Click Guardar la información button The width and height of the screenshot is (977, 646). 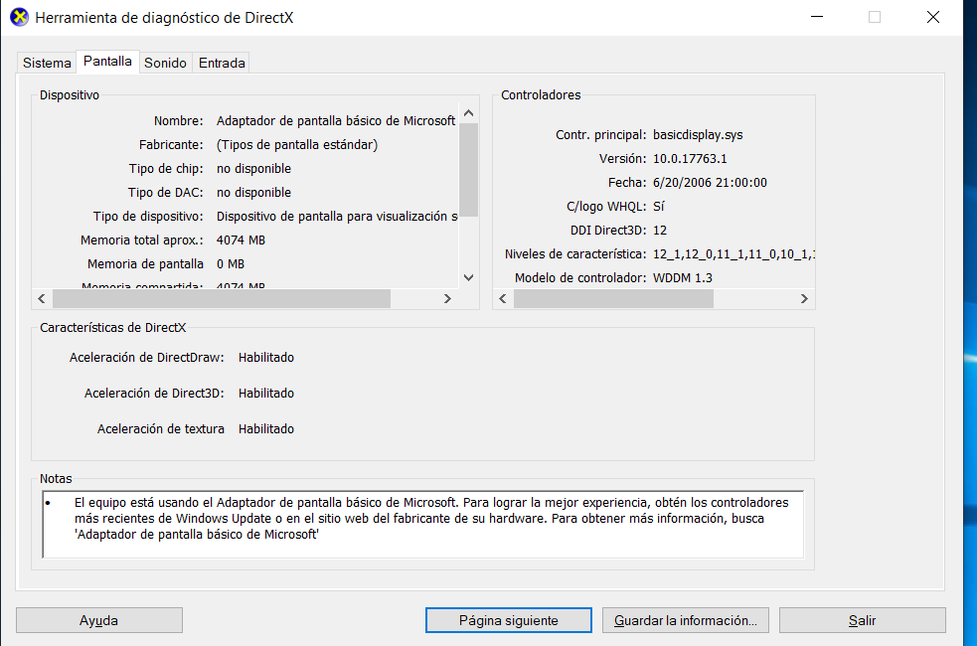(686, 620)
